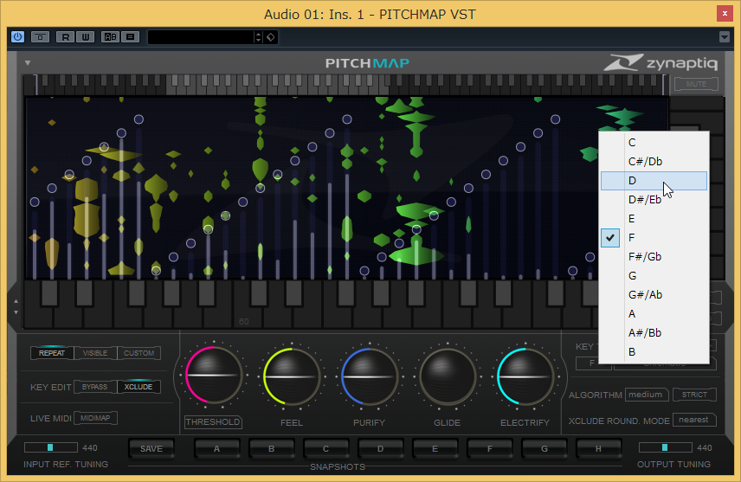Click the SAVE snapshot button
Viewport: 741px width, 482px height.
(151, 449)
